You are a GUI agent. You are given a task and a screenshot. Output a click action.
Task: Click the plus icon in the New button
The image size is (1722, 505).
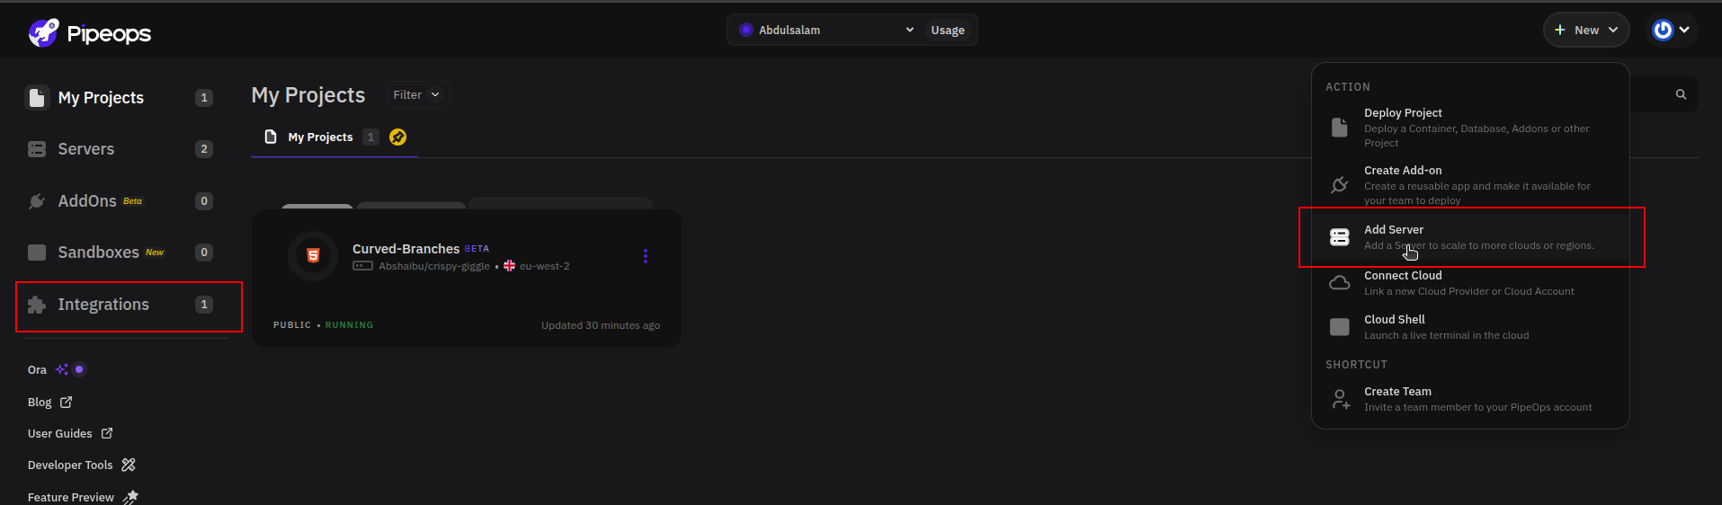click(x=1560, y=30)
